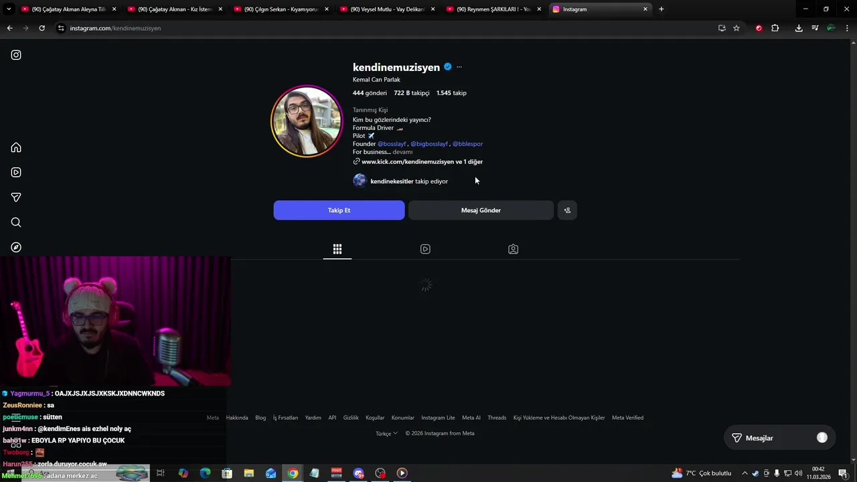
Task: View the 722 B takipçi followers list
Action: 411,93
